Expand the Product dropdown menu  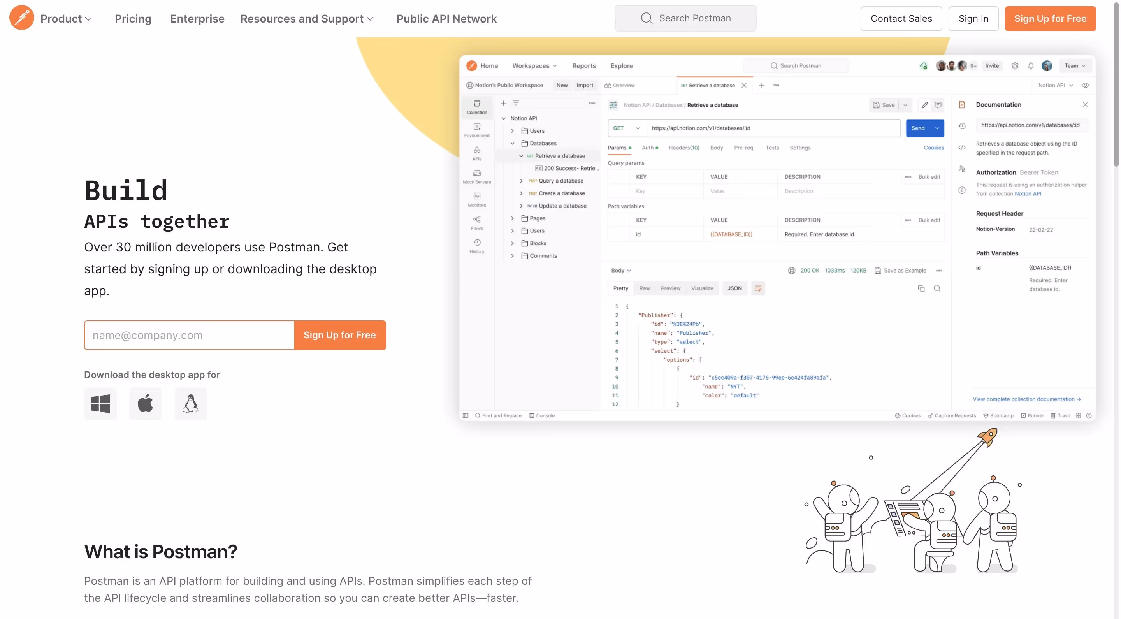coord(66,19)
